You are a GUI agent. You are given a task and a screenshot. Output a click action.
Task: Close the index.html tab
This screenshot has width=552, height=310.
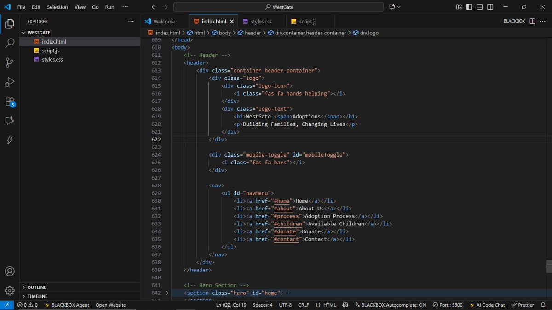tap(232, 22)
